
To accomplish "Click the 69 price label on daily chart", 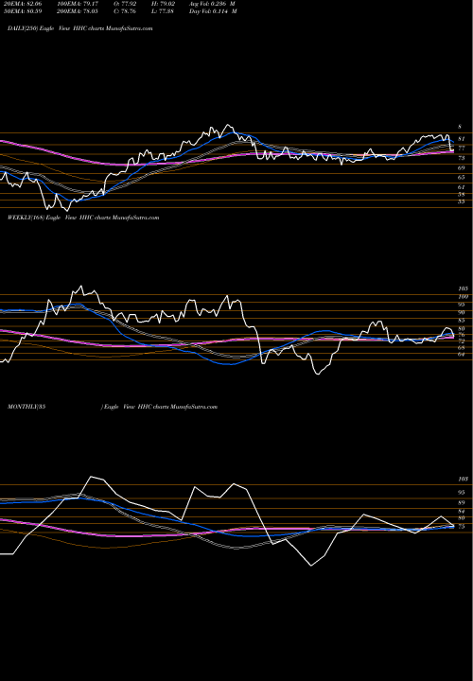I will tap(462, 167).
